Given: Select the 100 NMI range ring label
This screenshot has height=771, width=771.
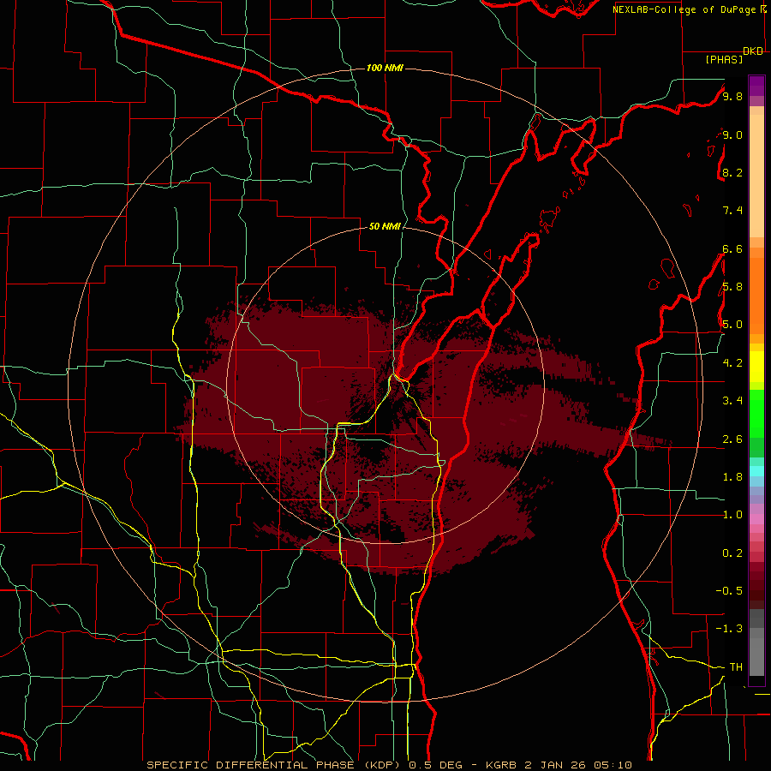Looking at the screenshot, I should pyautogui.click(x=385, y=68).
